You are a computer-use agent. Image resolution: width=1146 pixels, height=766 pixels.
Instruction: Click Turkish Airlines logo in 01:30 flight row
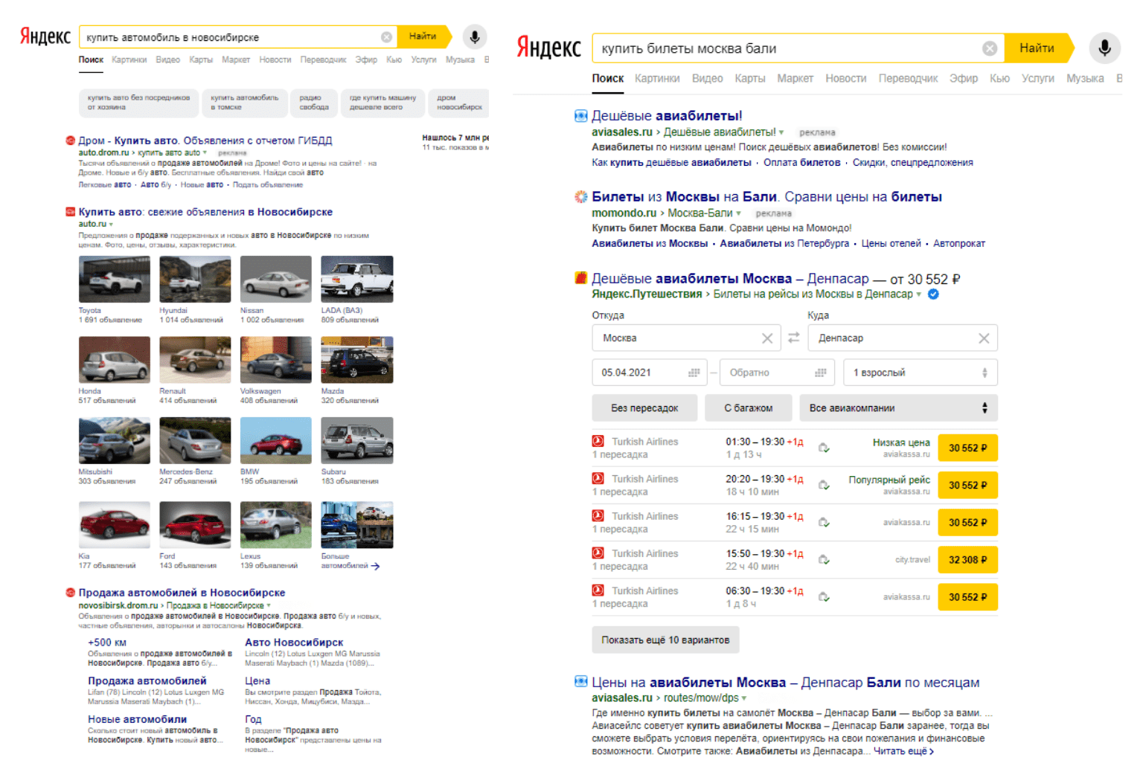(598, 441)
